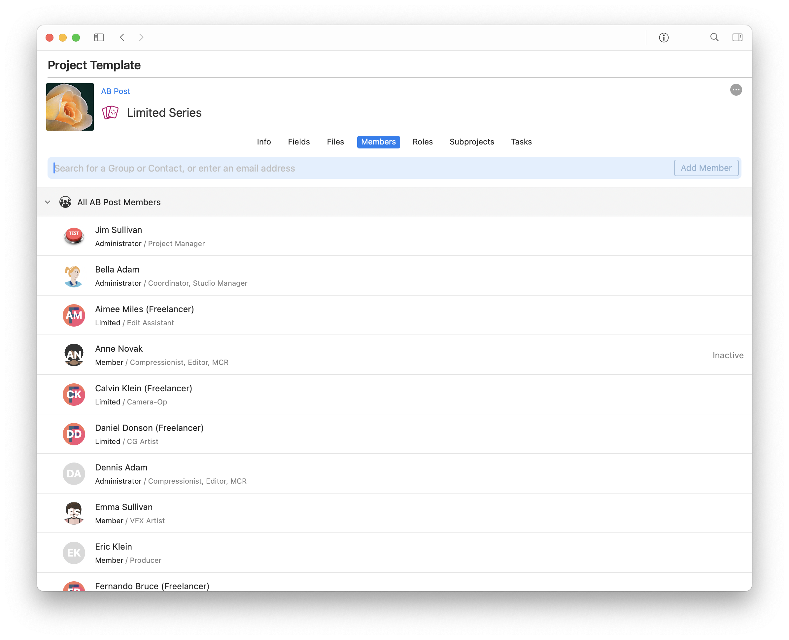Select the Anne Novak member row

[394, 355]
